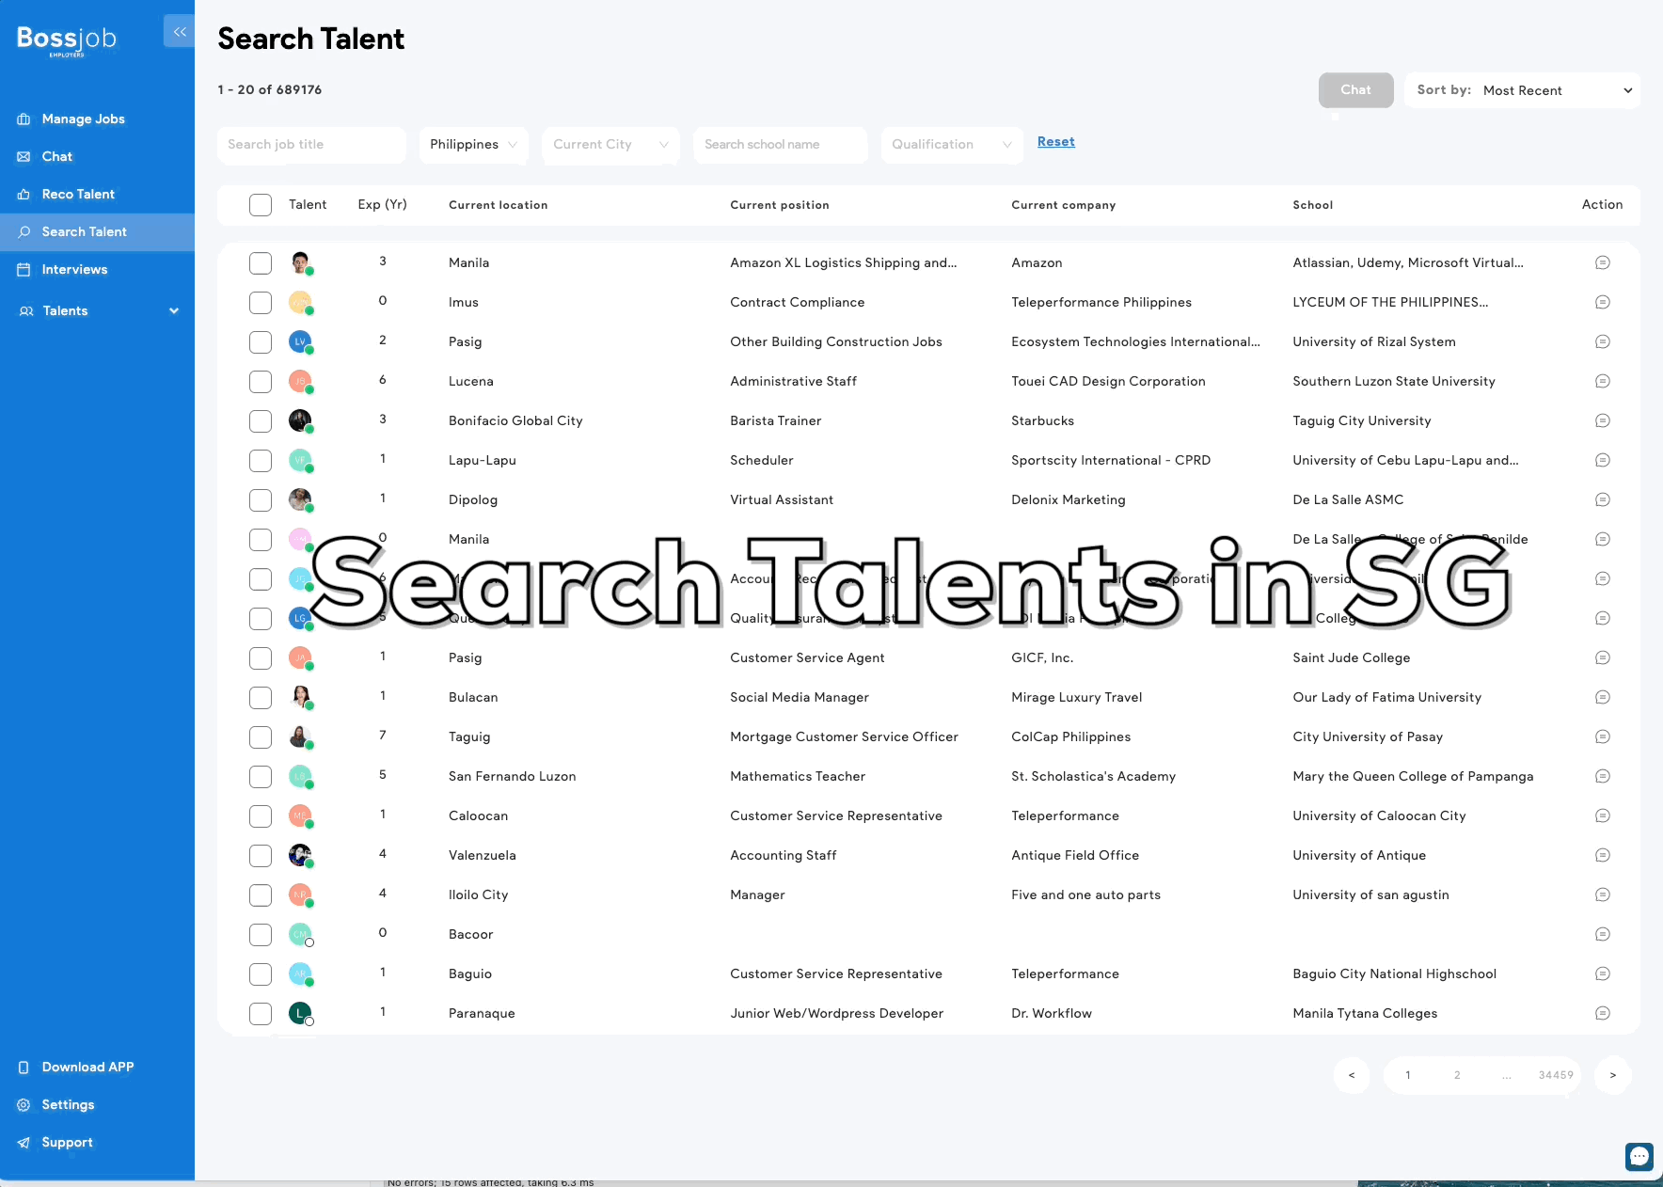Chat with the Bulacan Social Media Manager
Image resolution: width=1663 pixels, height=1187 pixels.
[x=1603, y=698]
